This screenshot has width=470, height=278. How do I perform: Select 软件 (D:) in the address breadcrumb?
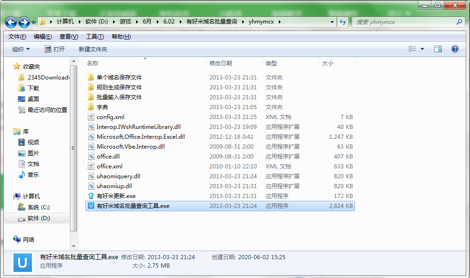click(x=97, y=22)
